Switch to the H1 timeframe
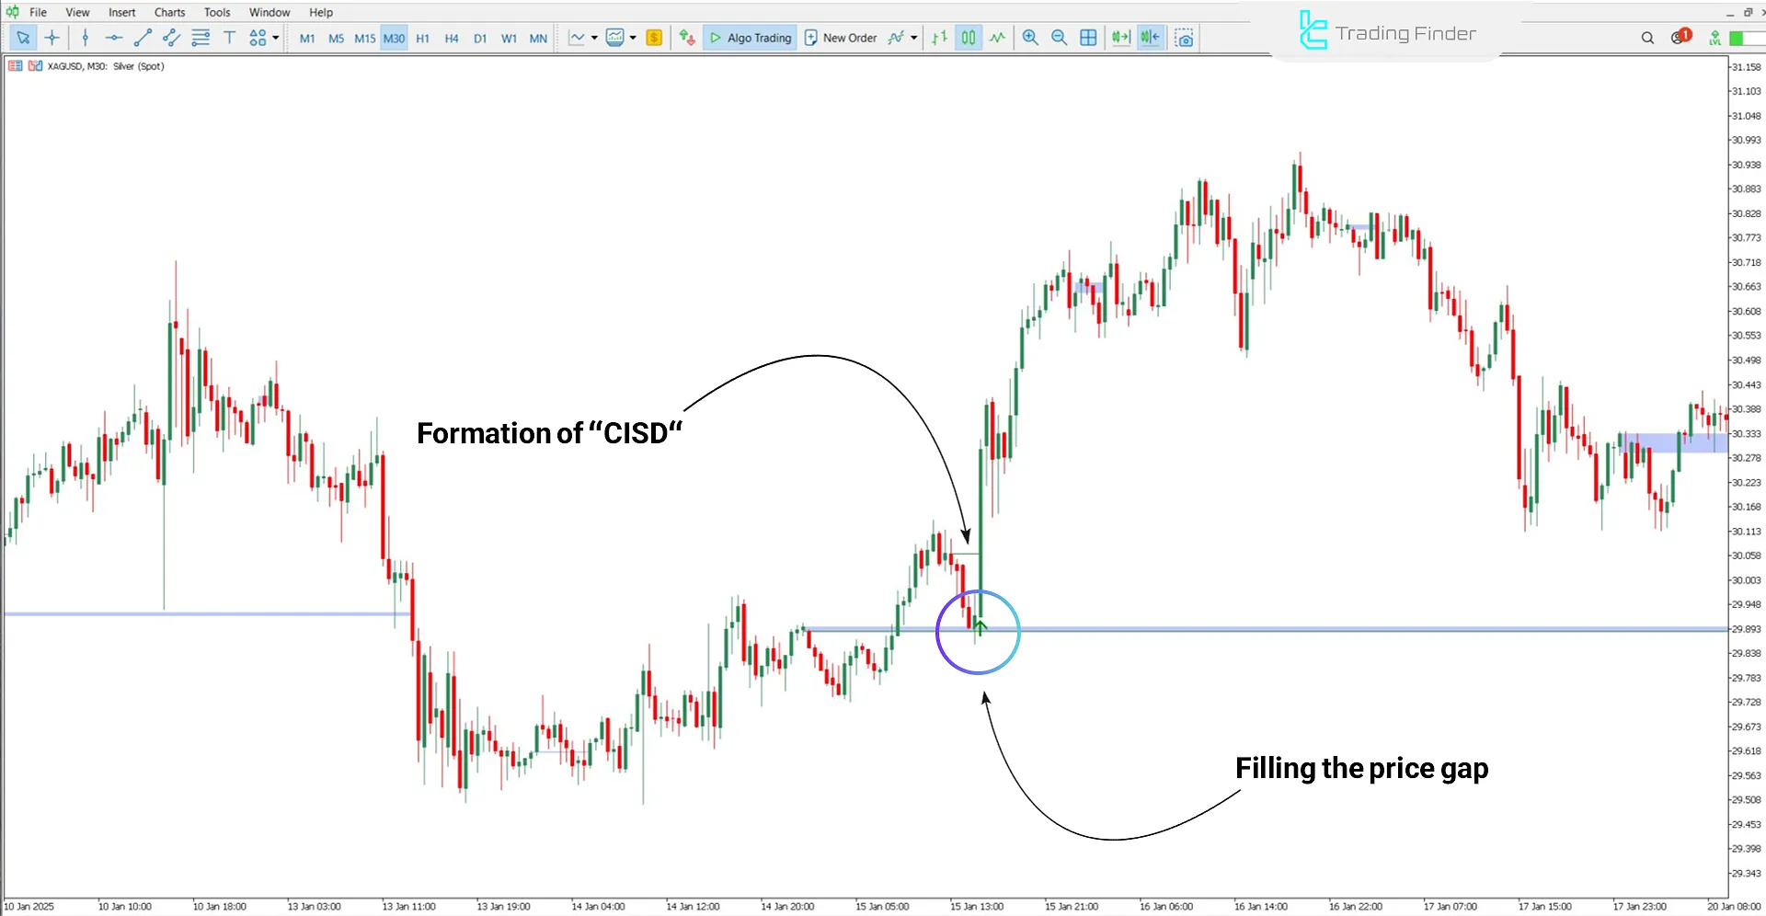This screenshot has height=916, width=1766. [422, 38]
